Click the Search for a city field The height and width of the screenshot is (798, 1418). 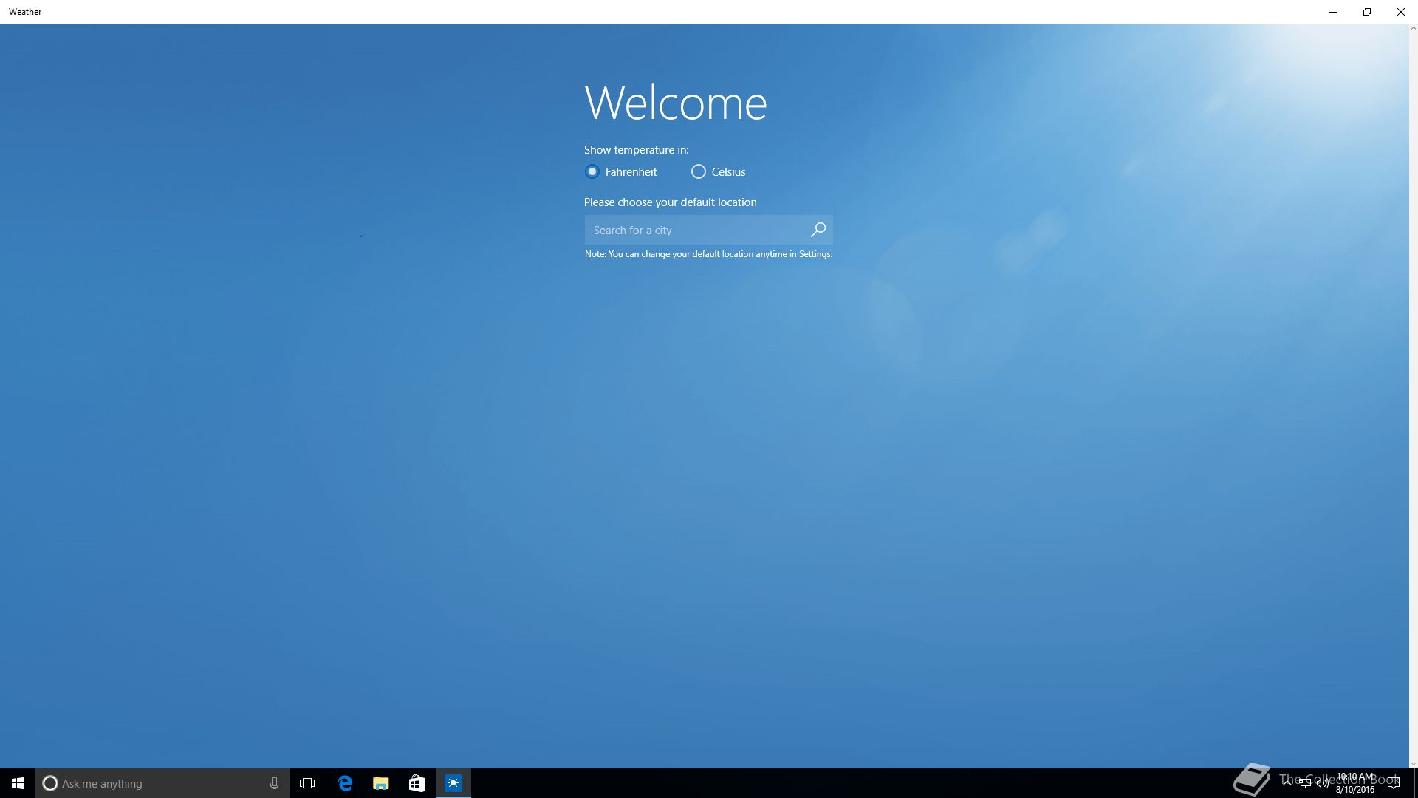[694, 230]
